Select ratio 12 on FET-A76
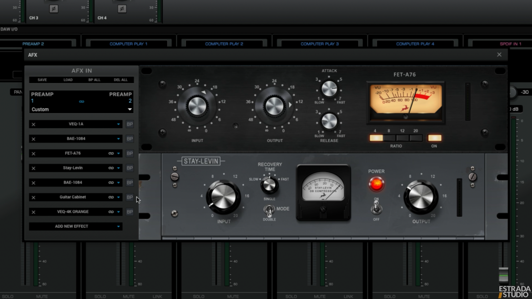Image resolution: width=532 pixels, height=299 pixels. point(402,138)
